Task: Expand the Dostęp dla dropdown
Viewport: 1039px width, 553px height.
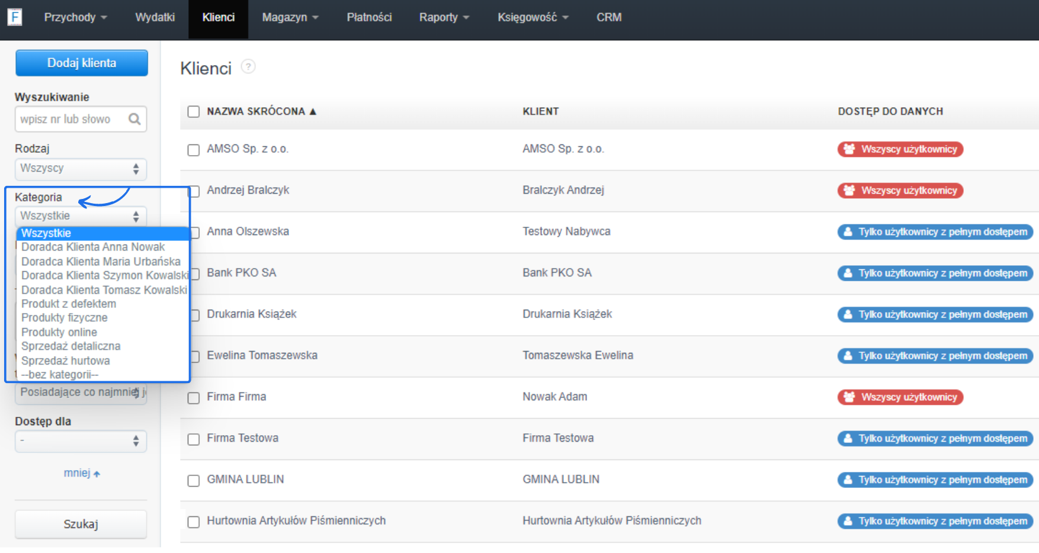Action: (x=81, y=441)
